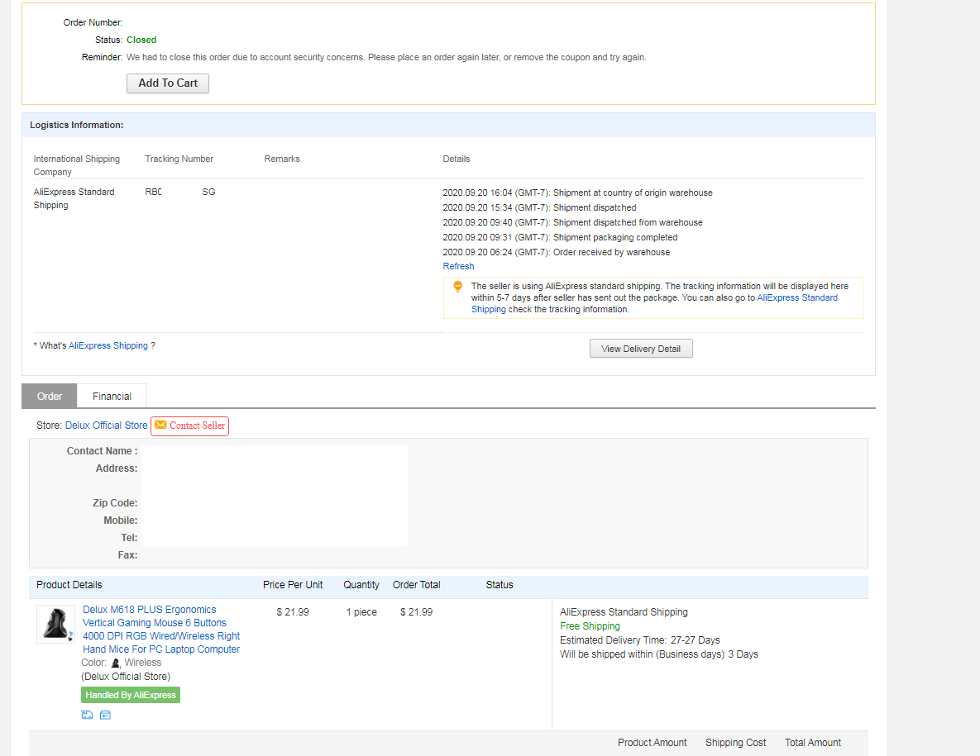Click the orange lightbulb tip icon
Screen dimensions: 980x756
point(457,287)
